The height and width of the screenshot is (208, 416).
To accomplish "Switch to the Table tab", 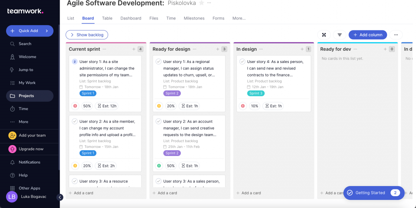I will 107,18.
